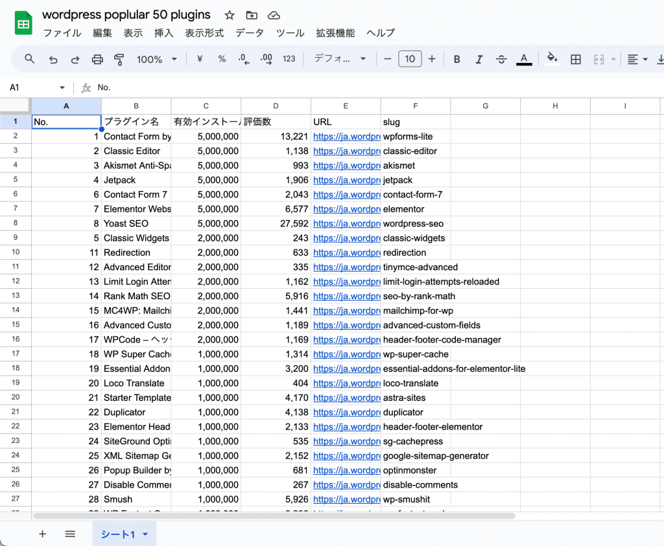Print the spreadsheet

tap(97, 59)
